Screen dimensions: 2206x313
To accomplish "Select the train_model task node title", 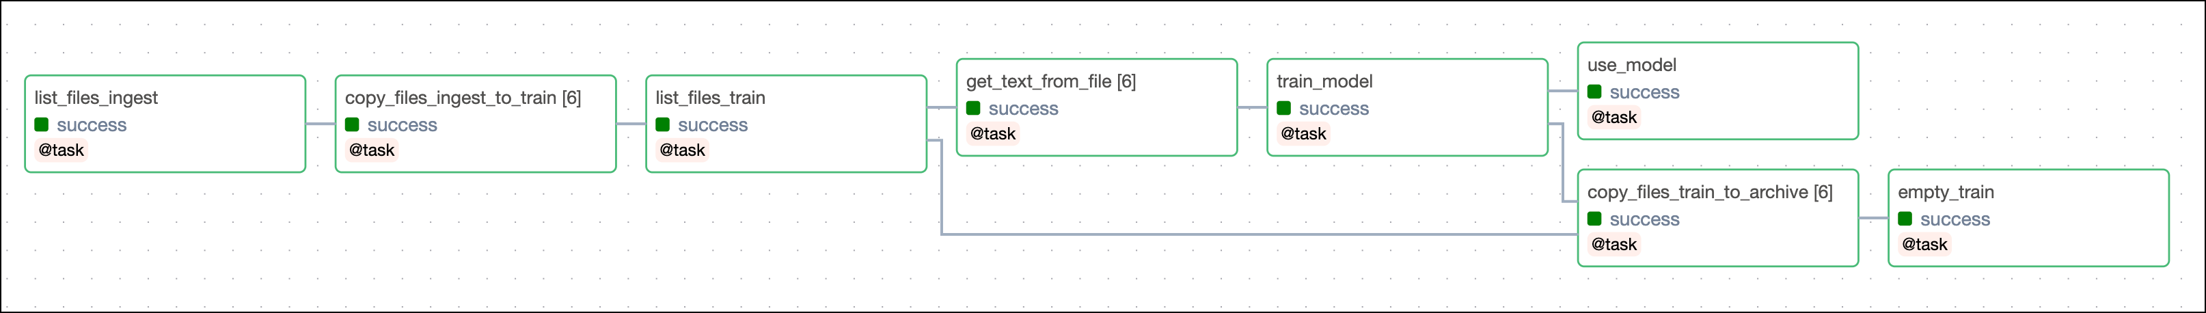I will click(1324, 81).
